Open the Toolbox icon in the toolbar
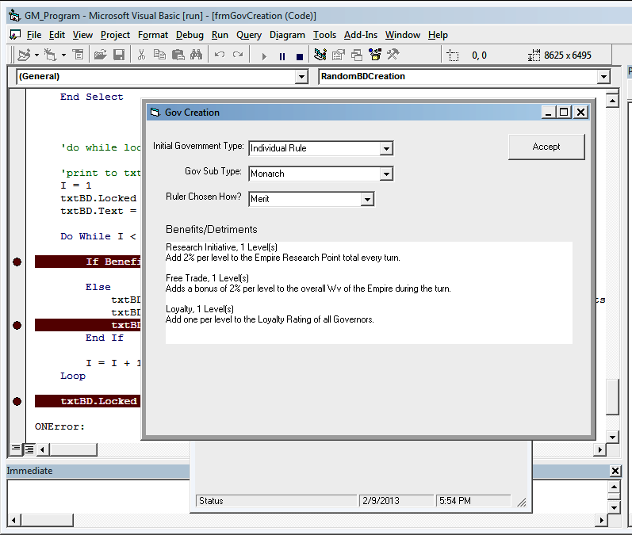The height and width of the screenshot is (535, 632). [x=392, y=55]
